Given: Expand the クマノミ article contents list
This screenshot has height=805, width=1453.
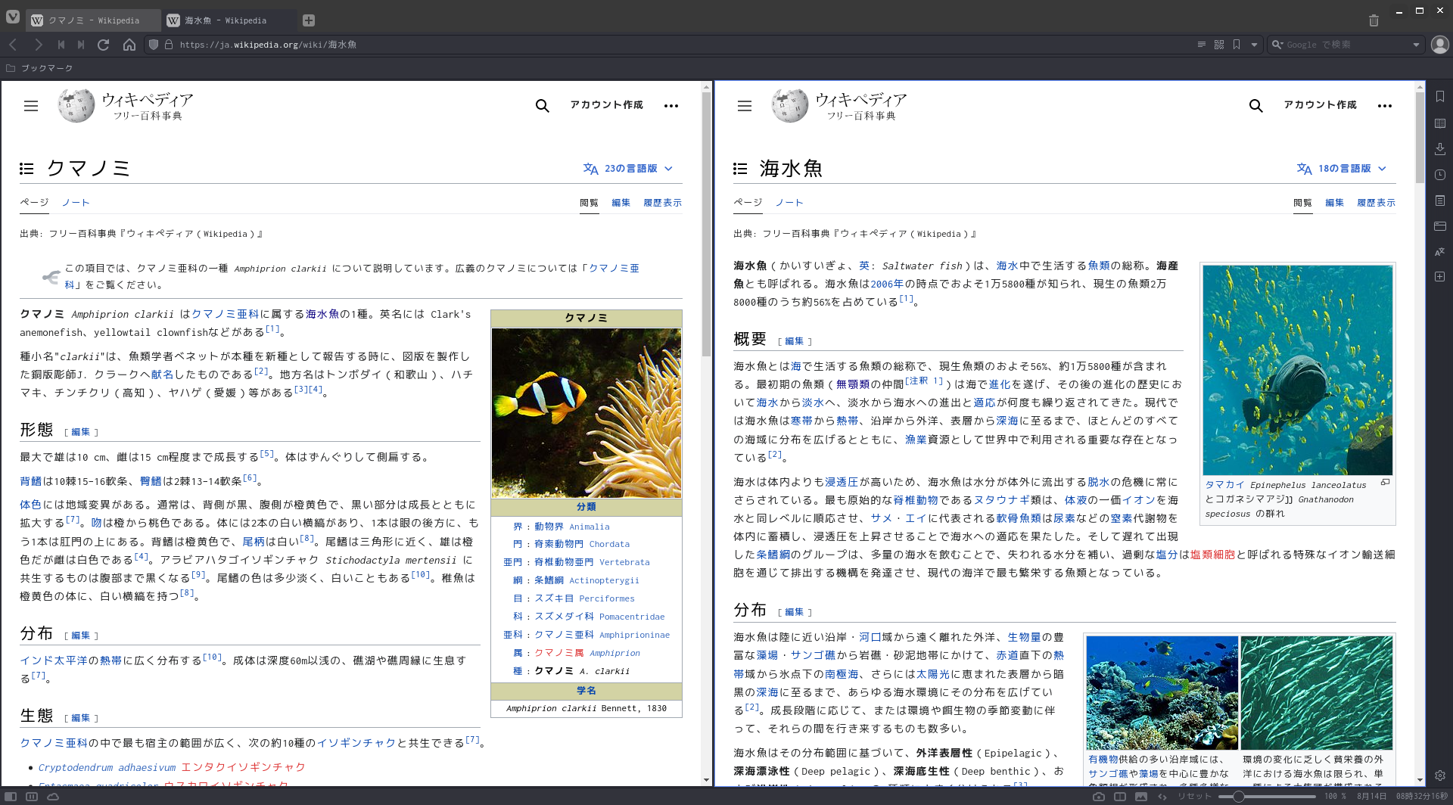Looking at the screenshot, I should click(26, 168).
